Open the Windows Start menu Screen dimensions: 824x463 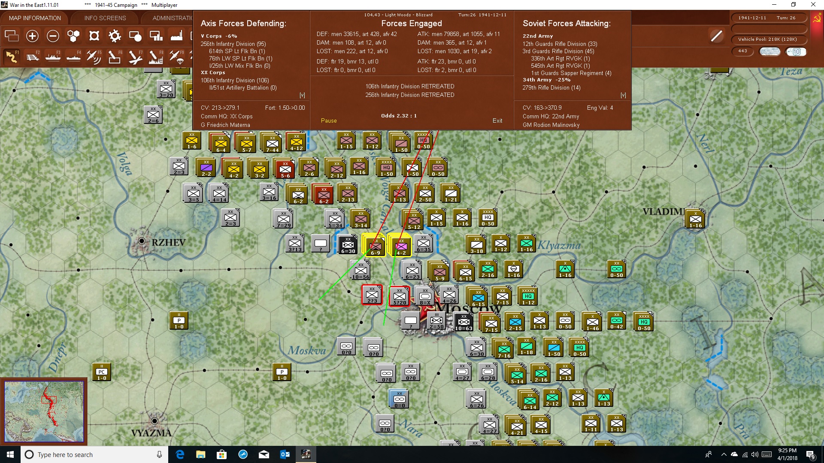click(10, 454)
